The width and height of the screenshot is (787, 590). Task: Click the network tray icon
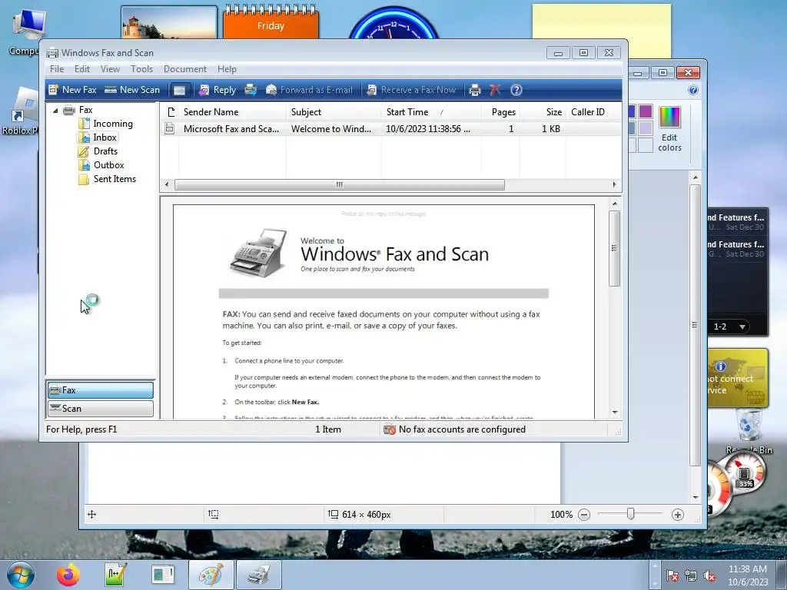691,576
